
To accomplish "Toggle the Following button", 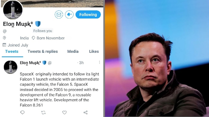I will [88, 15].
